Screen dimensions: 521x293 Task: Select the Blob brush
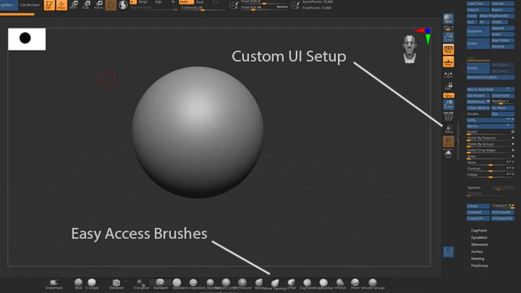tap(78, 284)
